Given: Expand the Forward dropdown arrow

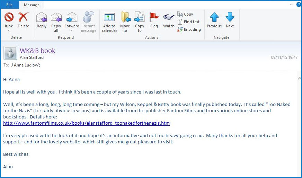Looking at the screenshot, I should pyautogui.click(x=72, y=30).
